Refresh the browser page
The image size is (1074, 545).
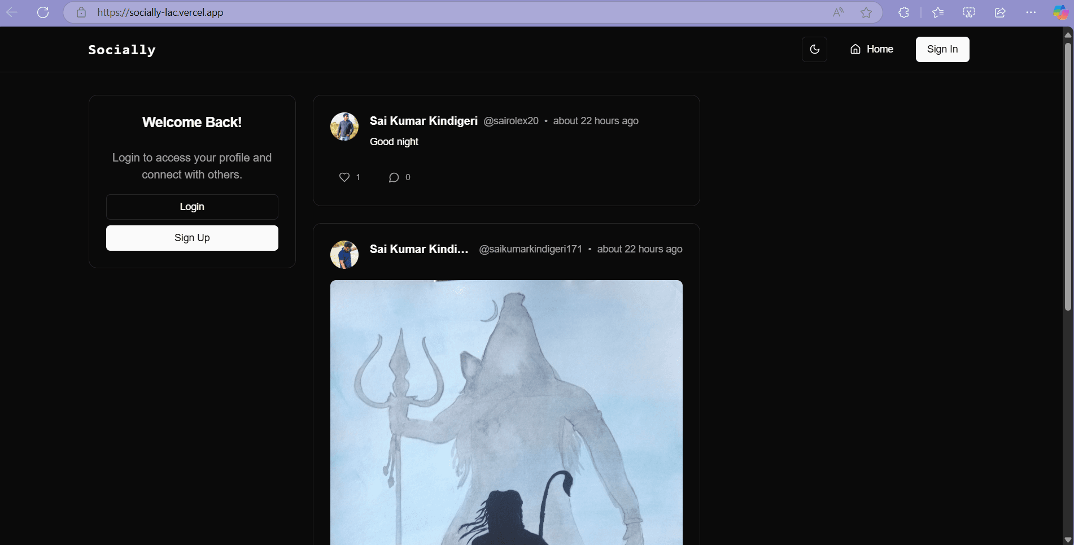click(43, 12)
